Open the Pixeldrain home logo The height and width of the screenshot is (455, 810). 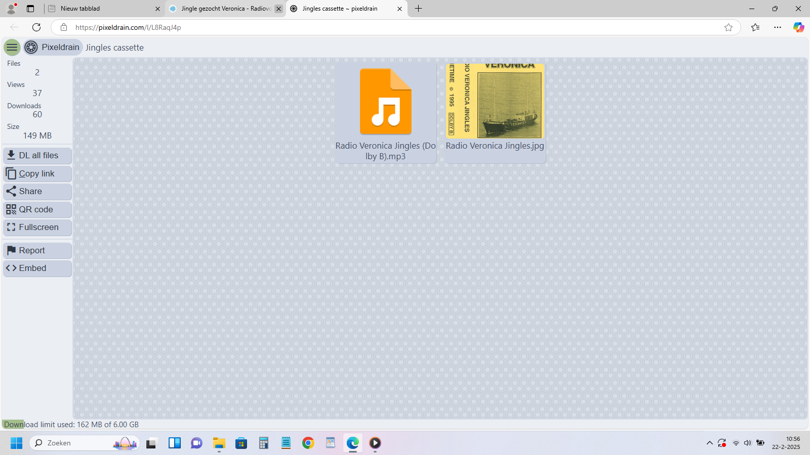53,48
